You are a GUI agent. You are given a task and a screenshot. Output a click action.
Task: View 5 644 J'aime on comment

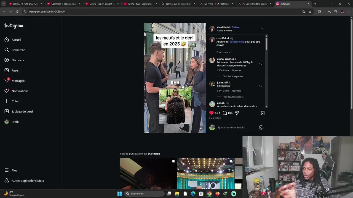point(223,91)
